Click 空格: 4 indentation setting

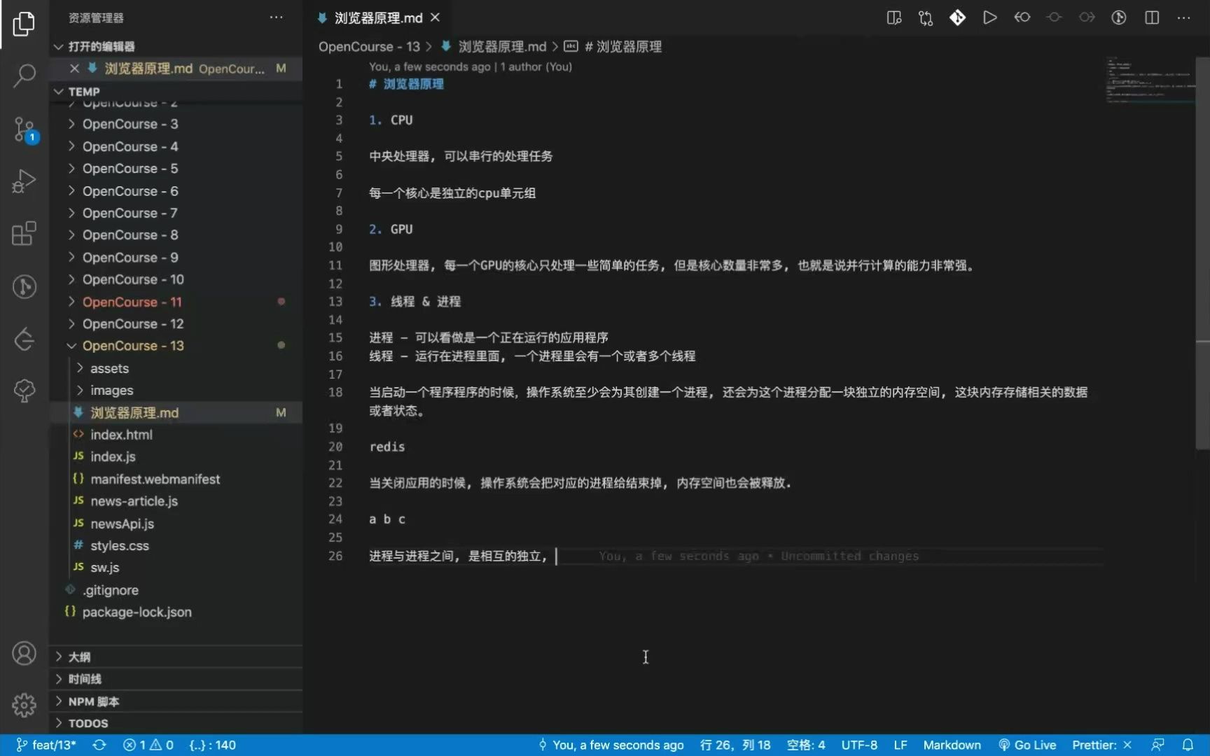805,745
